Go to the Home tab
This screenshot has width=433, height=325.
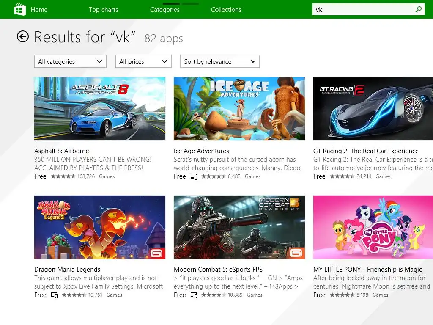[x=39, y=10]
